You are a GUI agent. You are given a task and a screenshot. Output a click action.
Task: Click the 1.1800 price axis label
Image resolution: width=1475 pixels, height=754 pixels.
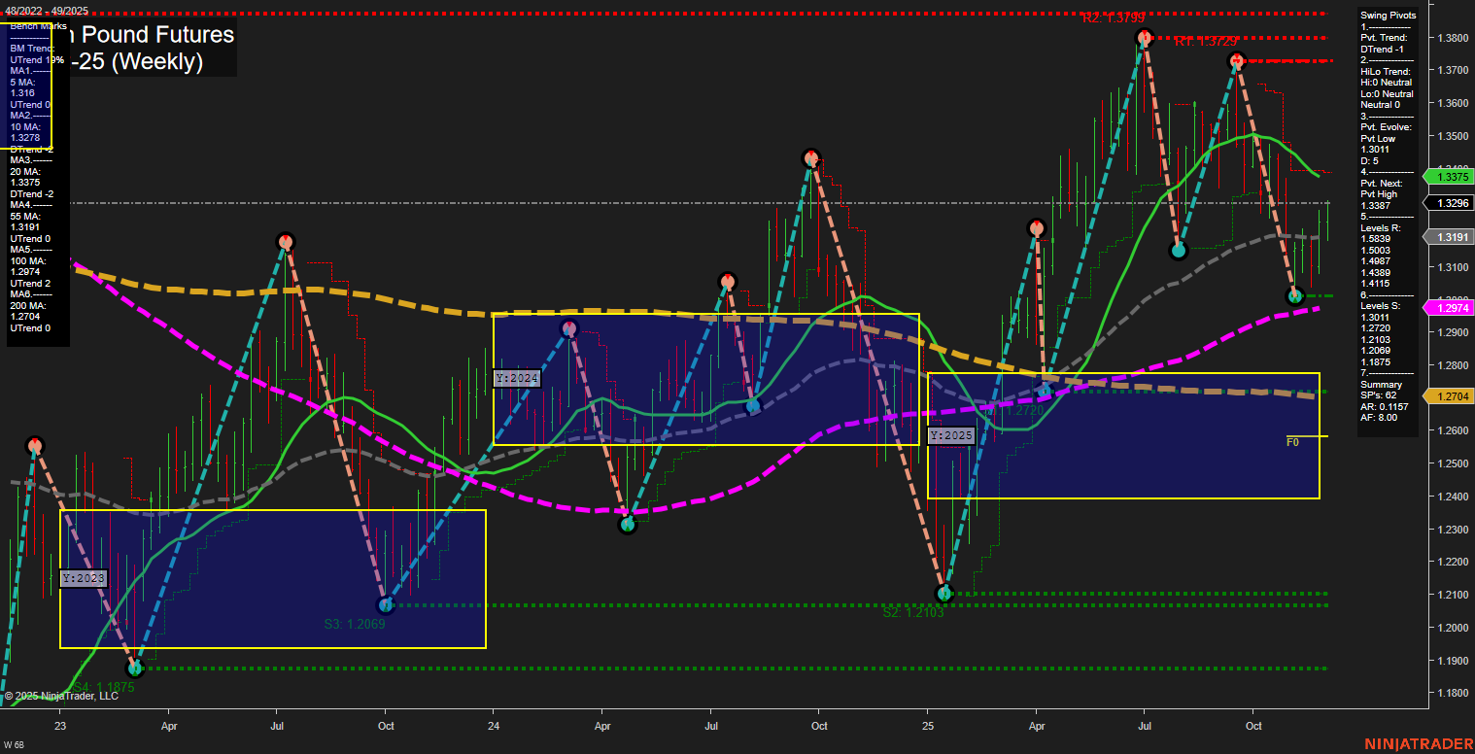coord(1451,693)
